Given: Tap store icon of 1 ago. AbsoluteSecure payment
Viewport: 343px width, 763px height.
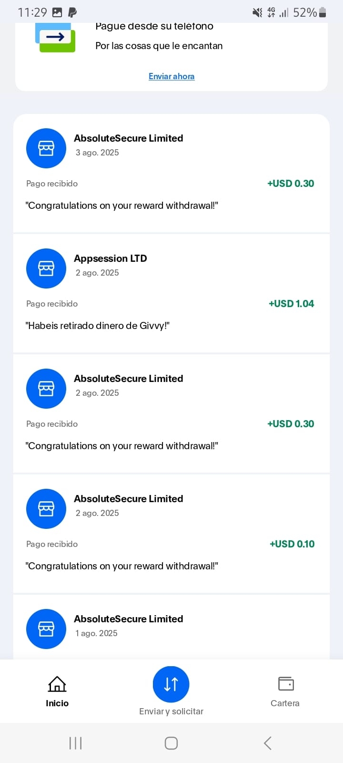Looking at the screenshot, I should click(46, 629).
